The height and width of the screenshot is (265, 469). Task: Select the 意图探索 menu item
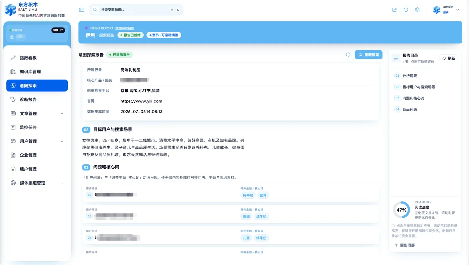point(37,86)
